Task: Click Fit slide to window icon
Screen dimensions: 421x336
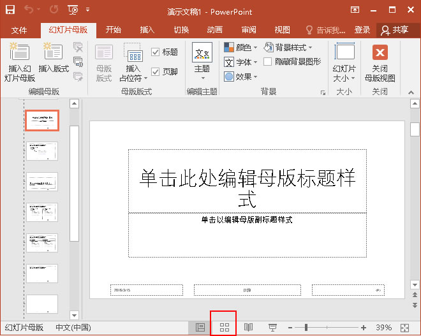Action: tap(404, 327)
